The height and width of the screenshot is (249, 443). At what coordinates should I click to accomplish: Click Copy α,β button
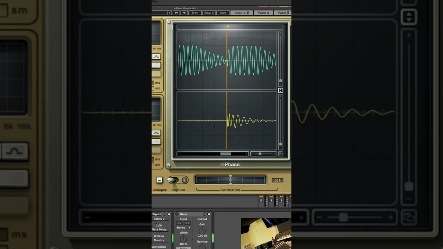[x=242, y=13]
